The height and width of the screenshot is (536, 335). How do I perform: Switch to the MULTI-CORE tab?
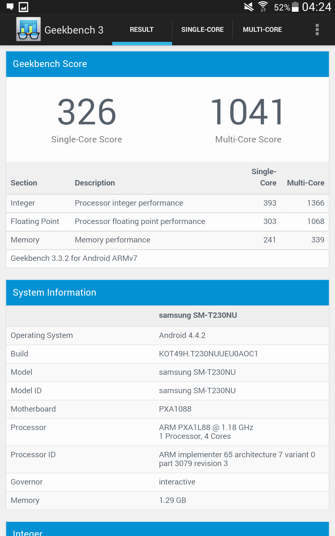(262, 30)
